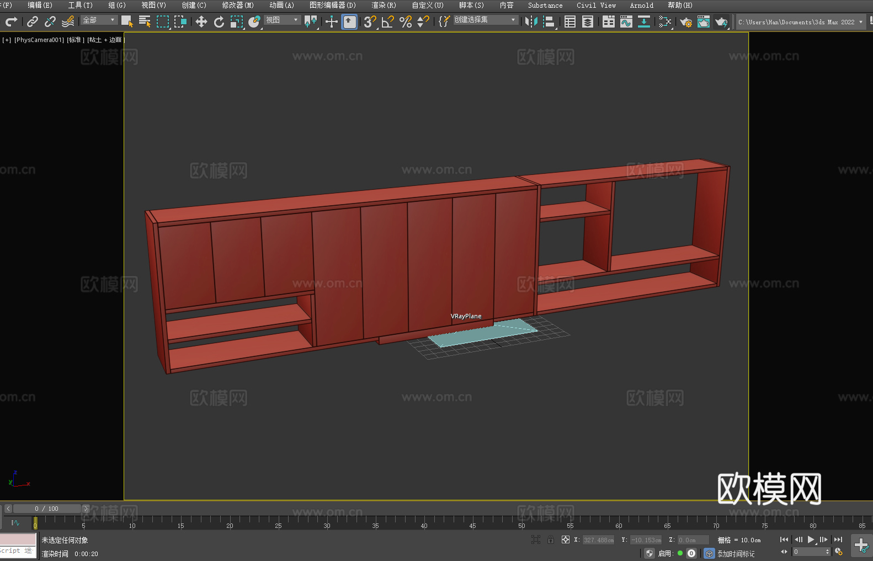This screenshot has width=873, height=561.
Task: Click the Align tool icon
Action: [549, 22]
